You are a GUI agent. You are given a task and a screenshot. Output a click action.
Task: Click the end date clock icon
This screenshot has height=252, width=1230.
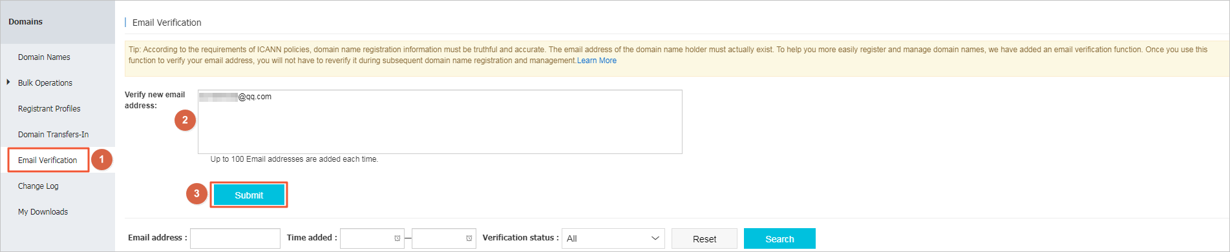pyautogui.click(x=469, y=238)
